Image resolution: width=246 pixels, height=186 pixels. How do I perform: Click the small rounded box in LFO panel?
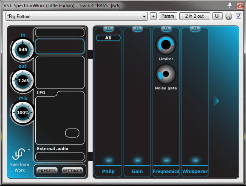72,133
